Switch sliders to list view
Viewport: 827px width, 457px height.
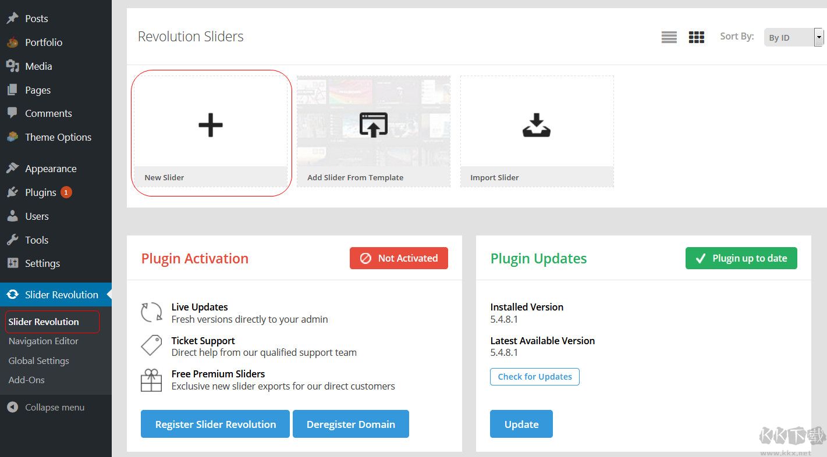pyautogui.click(x=669, y=37)
